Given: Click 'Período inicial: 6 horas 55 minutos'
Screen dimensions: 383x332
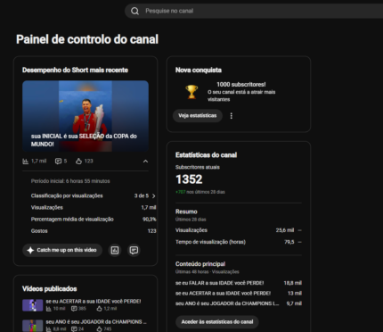Looking at the screenshot, I should [70, 181].
